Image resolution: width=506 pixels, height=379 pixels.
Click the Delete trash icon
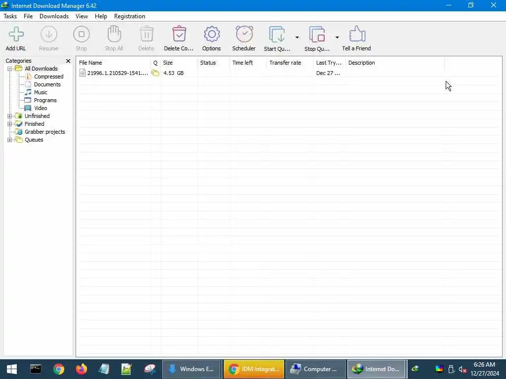(x=146, y=34)
